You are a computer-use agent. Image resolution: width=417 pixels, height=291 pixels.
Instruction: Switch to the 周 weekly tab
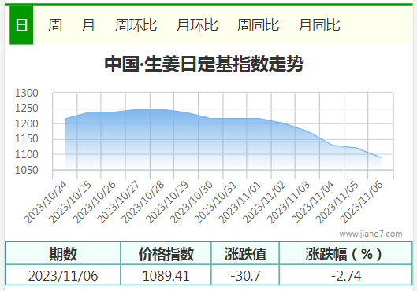(55, 25)
